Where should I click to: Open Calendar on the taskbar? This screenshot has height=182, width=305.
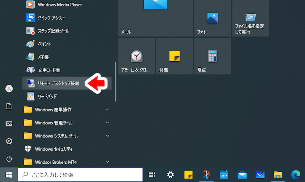[224, 175]
